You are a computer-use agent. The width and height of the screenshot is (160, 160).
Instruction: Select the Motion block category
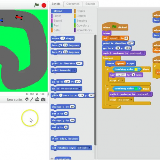pyautogui.click(x=61, y=11)
